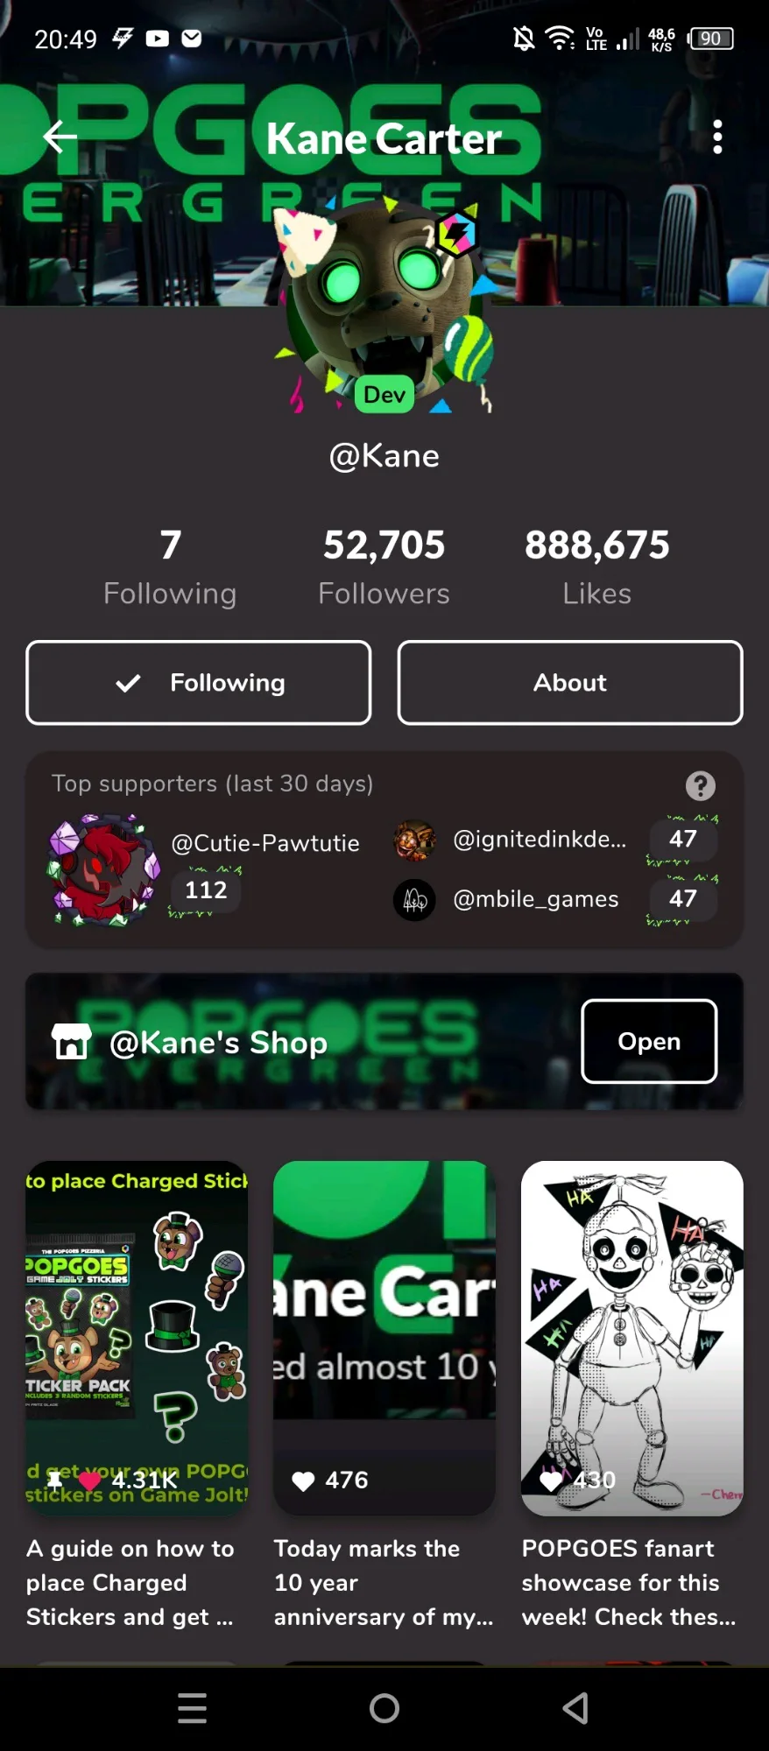
Task: Open the About section
Action: click(570, 683)
